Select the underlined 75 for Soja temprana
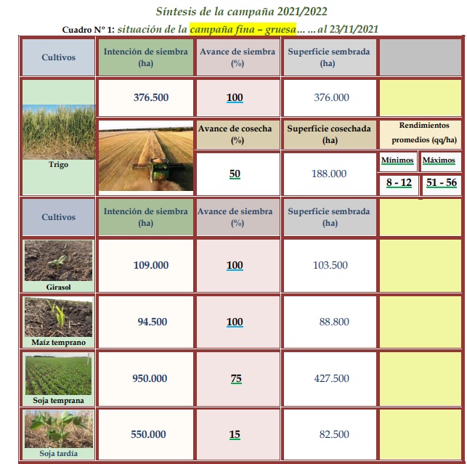Viewport: 467px width, 464px height. point(235,378)
